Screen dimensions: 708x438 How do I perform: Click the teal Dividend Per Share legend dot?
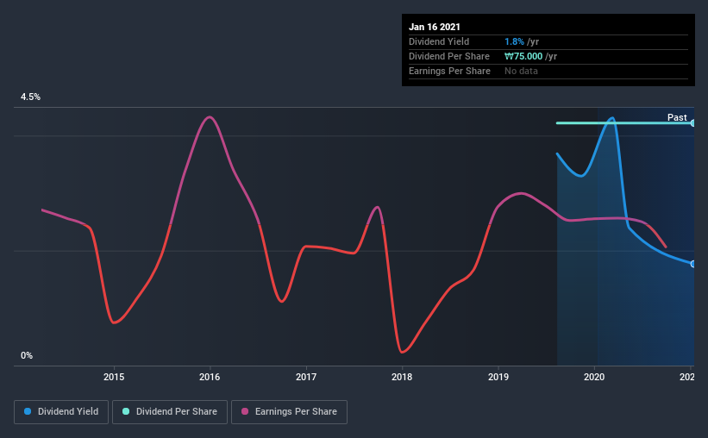(126, 411)
